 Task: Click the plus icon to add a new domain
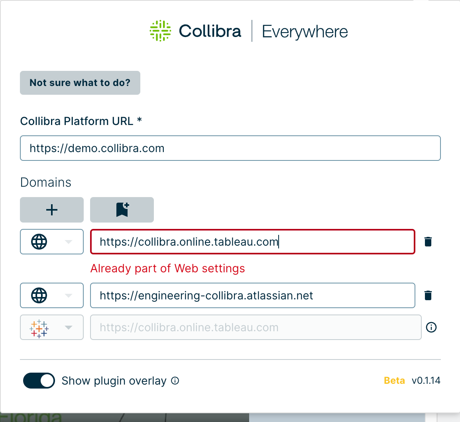(x=51, y=210)
